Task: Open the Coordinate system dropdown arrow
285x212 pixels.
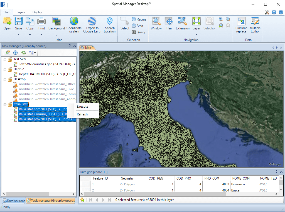Action: [x=74, y=35]
